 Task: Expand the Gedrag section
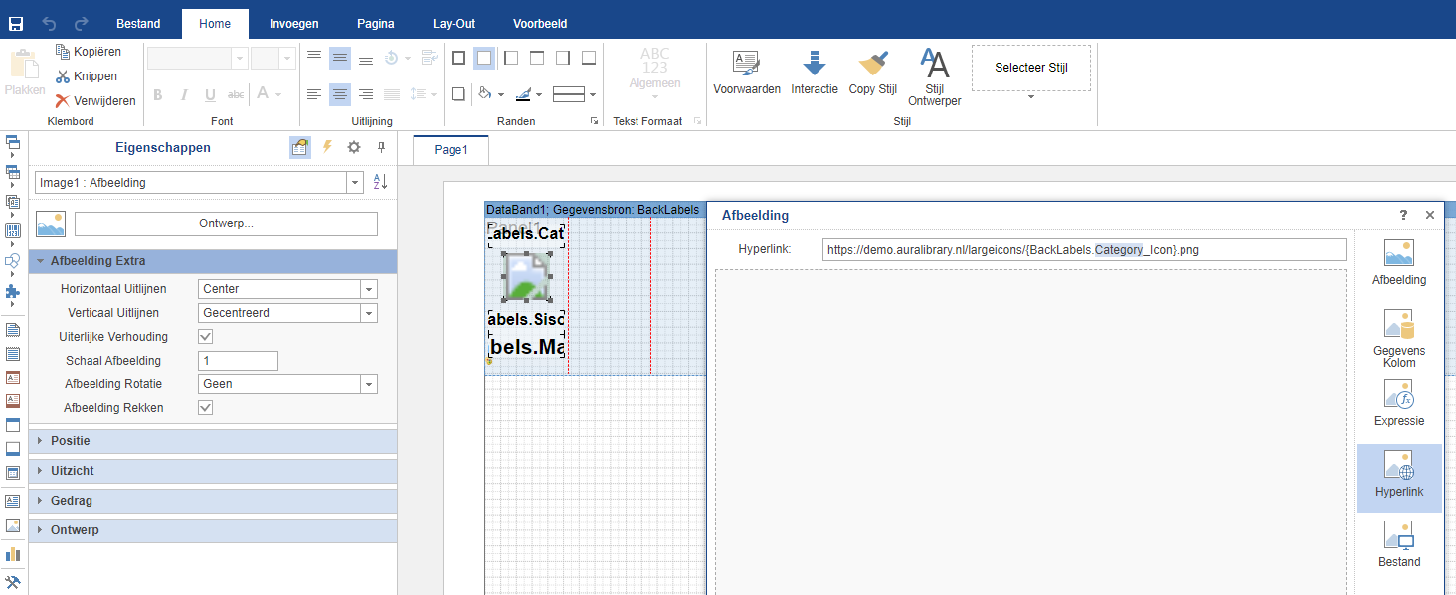[x=73, y=501]
